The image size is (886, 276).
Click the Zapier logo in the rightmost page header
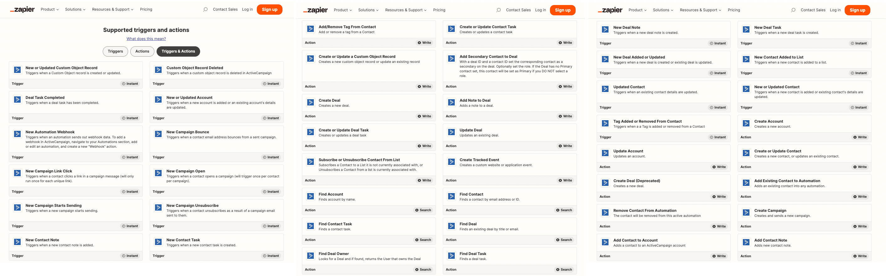610,10
